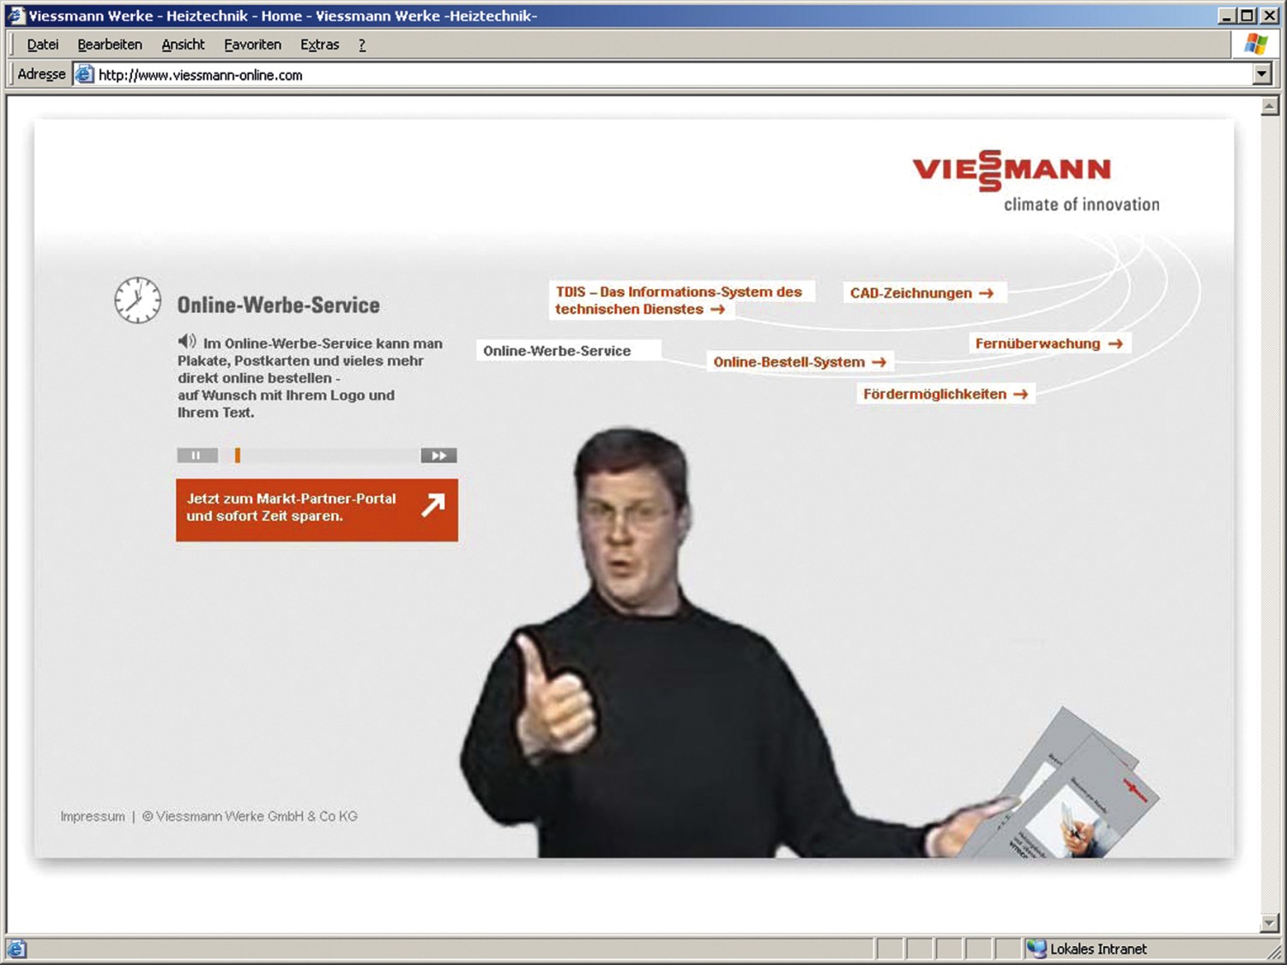The height and width of the screenshot is (965, 1287).
Task: Open the Fördermöglichkeiten link
Action: click(945, 394)
